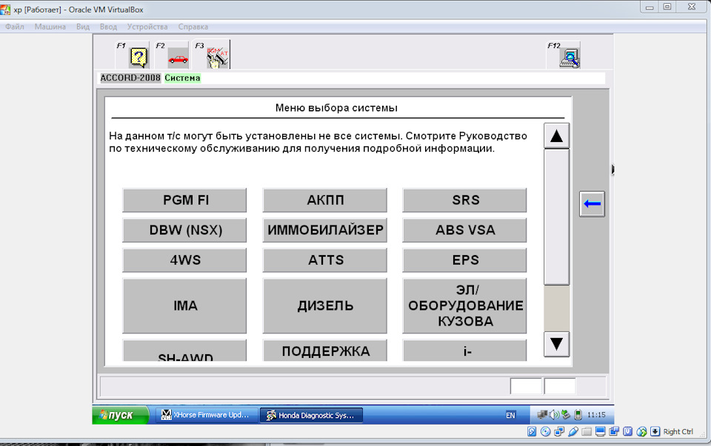Click VirtualBox shared folders icon
Screen dimensions: 711x446
coord(587,431)
